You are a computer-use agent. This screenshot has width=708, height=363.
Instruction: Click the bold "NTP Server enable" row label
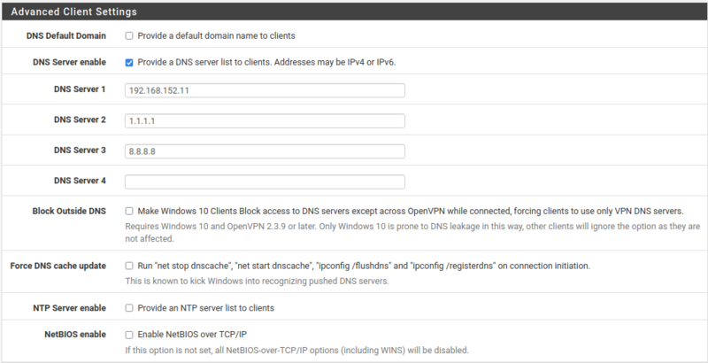point(68,308)
